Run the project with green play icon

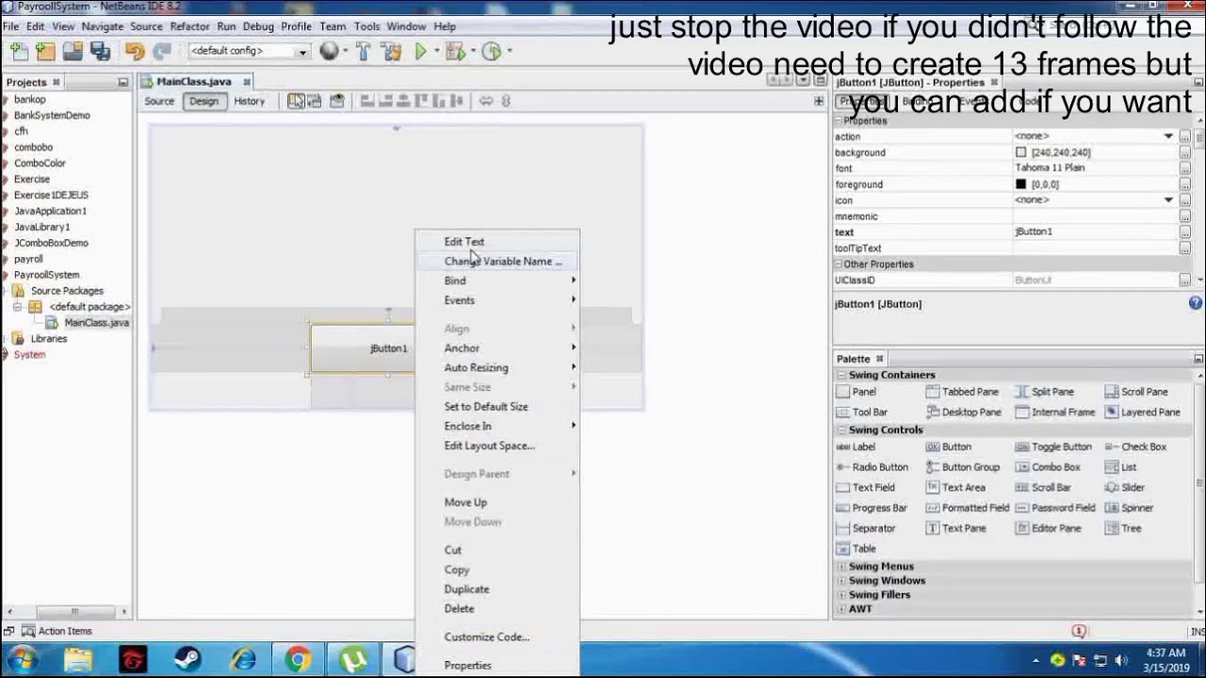(x=421, y=52)
